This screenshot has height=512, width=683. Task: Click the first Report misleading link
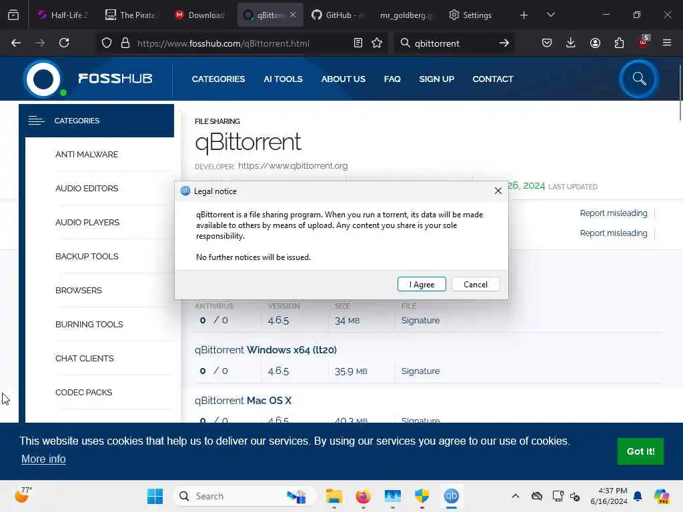point(614,213)
